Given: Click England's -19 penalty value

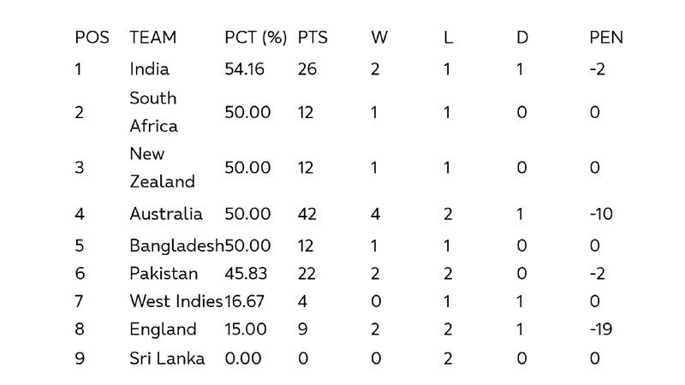Looking at the screenshot, I should [x=601, y=329].
